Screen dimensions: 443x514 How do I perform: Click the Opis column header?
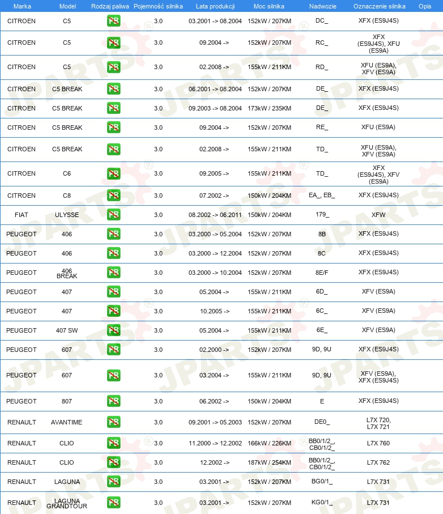(x=425, y=6)
